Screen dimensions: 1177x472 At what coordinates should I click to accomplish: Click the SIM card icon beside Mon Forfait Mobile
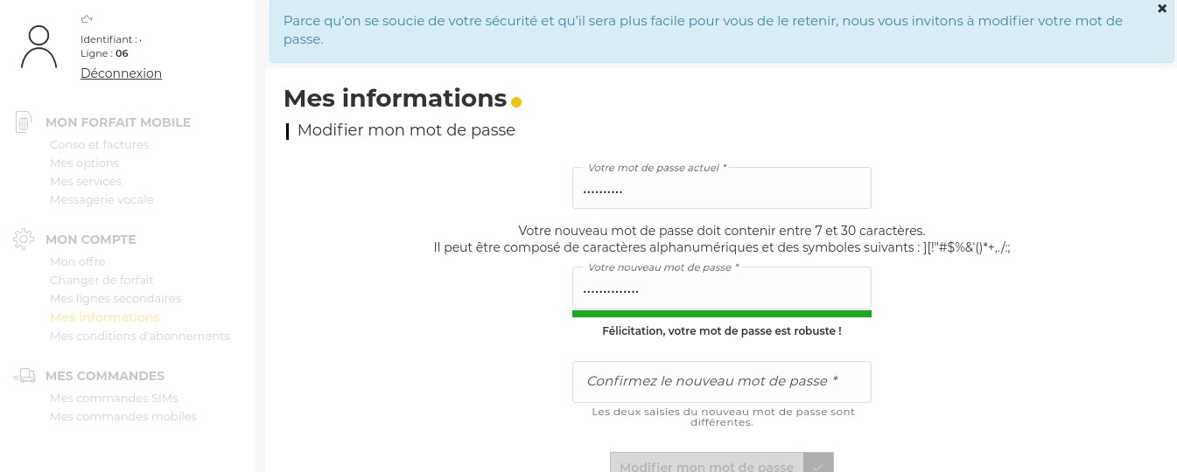click(x=24, y=122)
